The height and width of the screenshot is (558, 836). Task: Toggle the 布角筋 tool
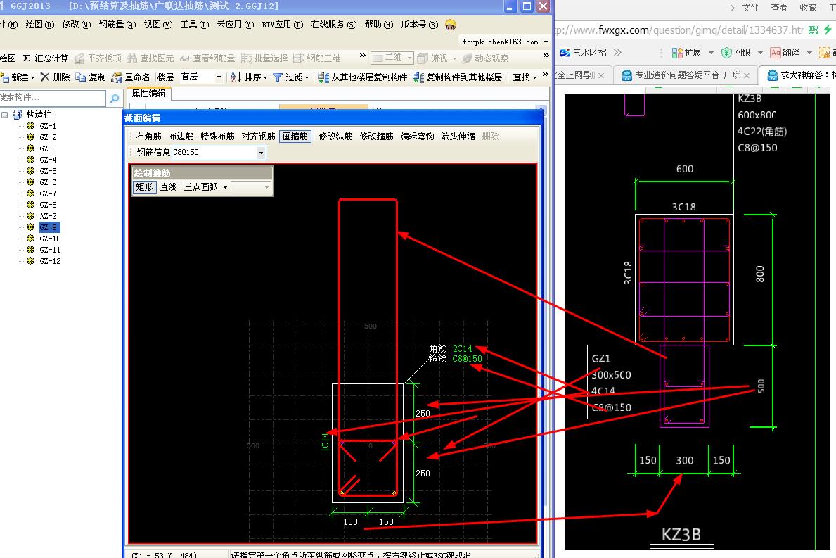(148, 137)
